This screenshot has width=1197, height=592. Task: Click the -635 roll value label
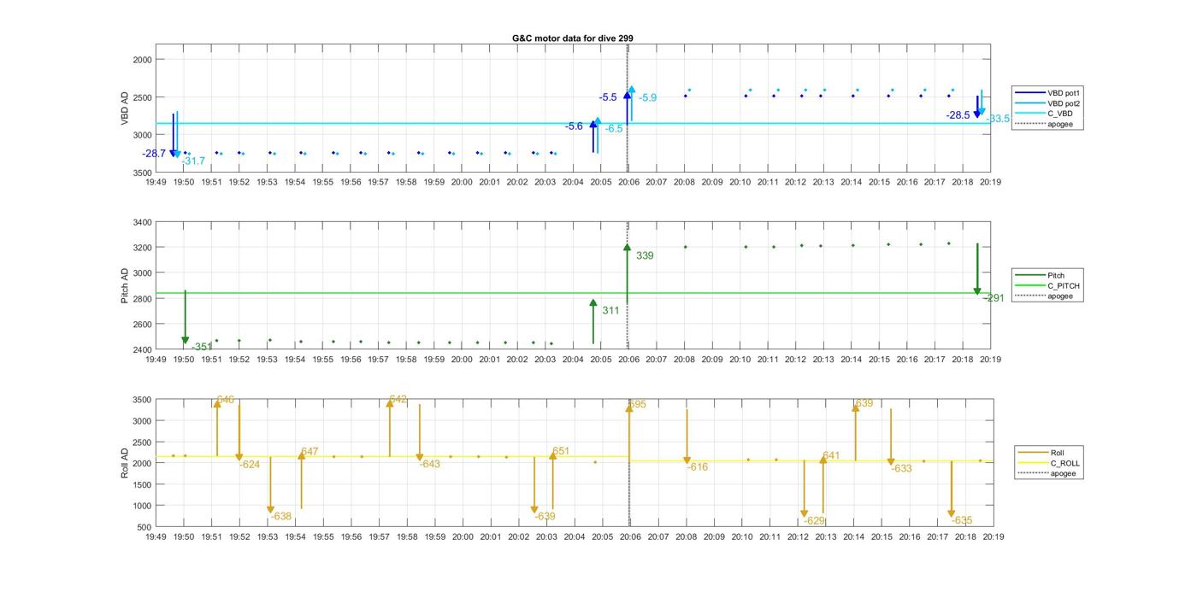(x=962, y=521)
